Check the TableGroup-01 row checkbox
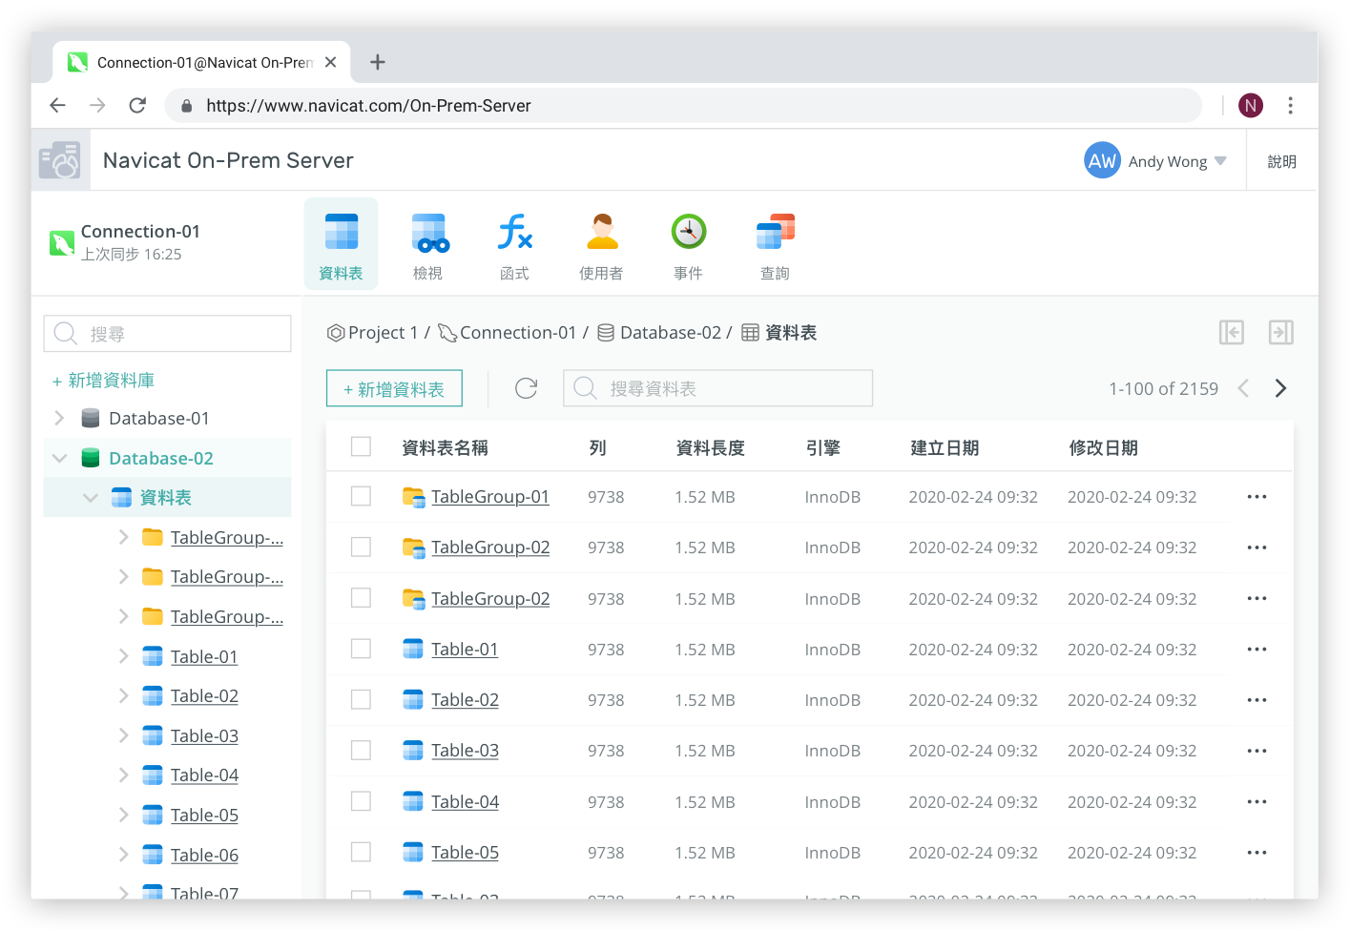 [361, 496]
